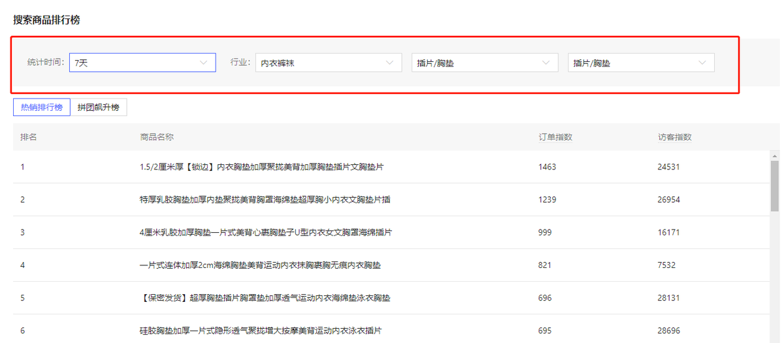Click visitor index value 26954

point(669,200)
